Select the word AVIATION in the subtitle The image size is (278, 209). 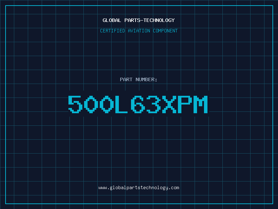pyautogui.click(x=139, y=31)
